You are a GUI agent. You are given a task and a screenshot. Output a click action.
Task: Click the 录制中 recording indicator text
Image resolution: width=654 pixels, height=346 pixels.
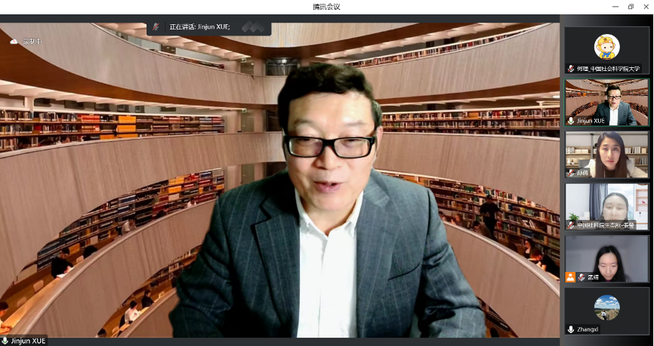point(31,42)
